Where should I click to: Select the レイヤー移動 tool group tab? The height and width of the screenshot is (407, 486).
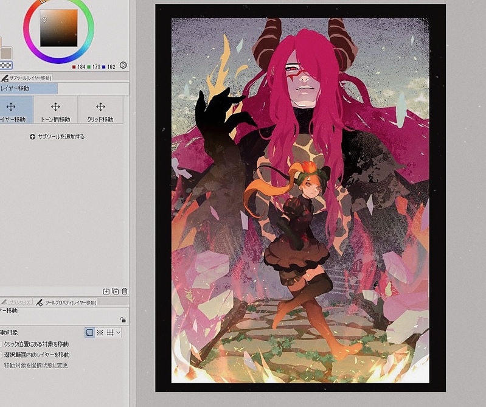(29, 88)
